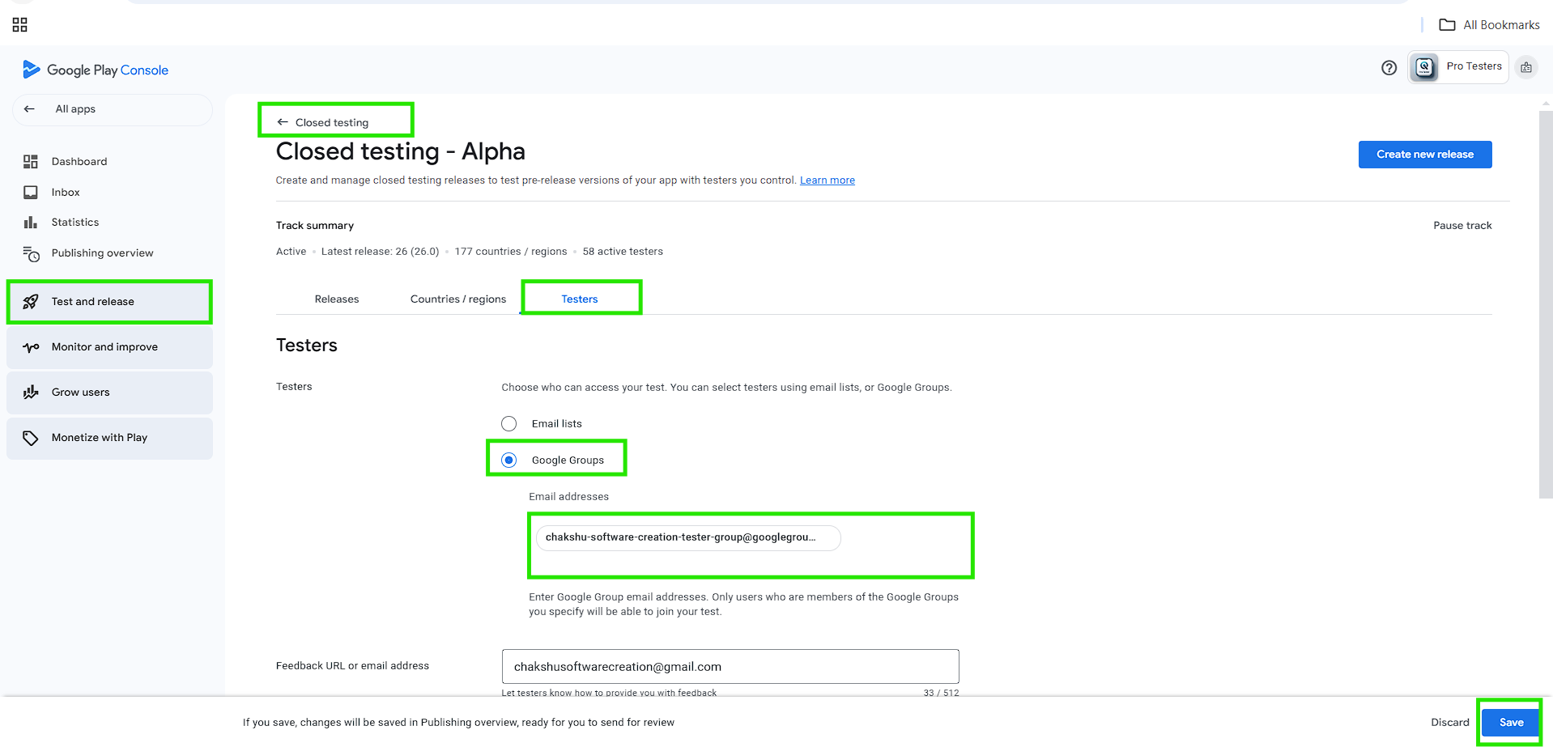The width and height of the screenshot is (1553, 747).
Task: Click Pause track
Action: click(x=1462, y=226)
